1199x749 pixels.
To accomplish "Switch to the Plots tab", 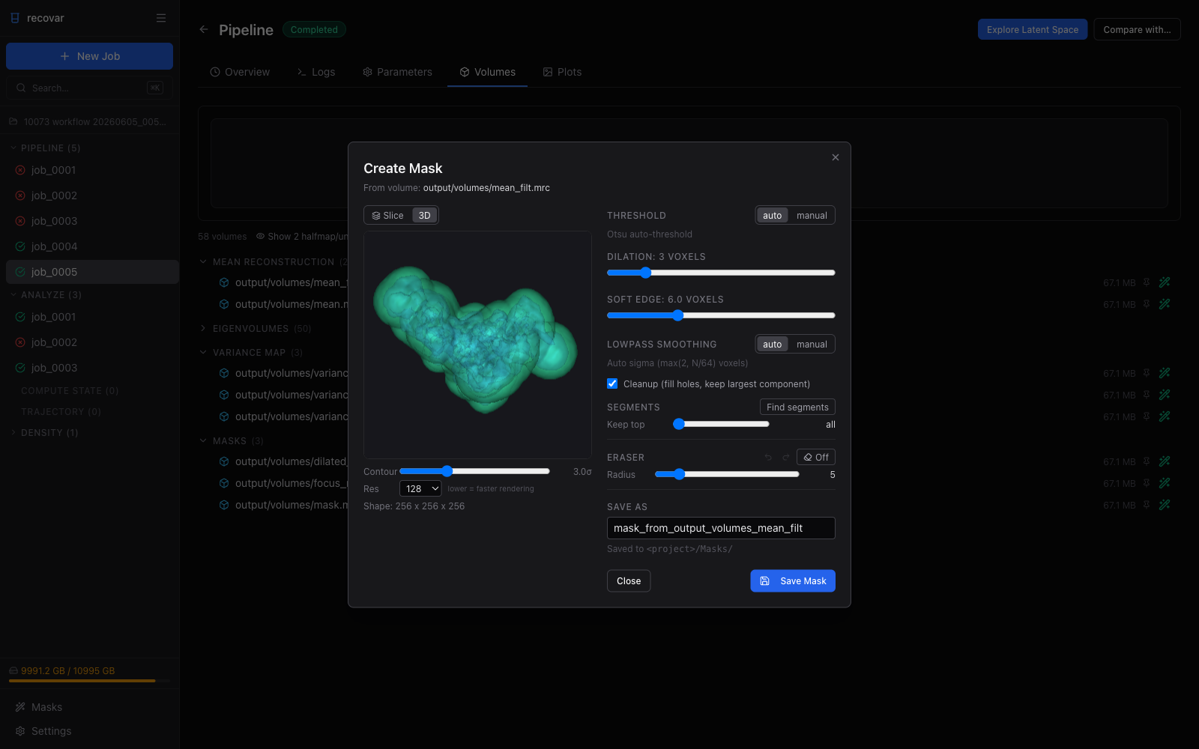I will tap(562, 72).
